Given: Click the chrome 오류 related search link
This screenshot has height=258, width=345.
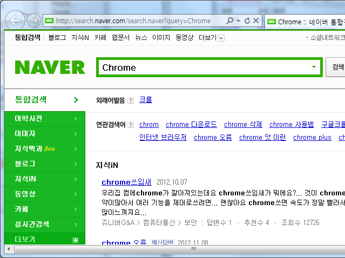Looking at the screenshot, I should [x=213, y=138].
